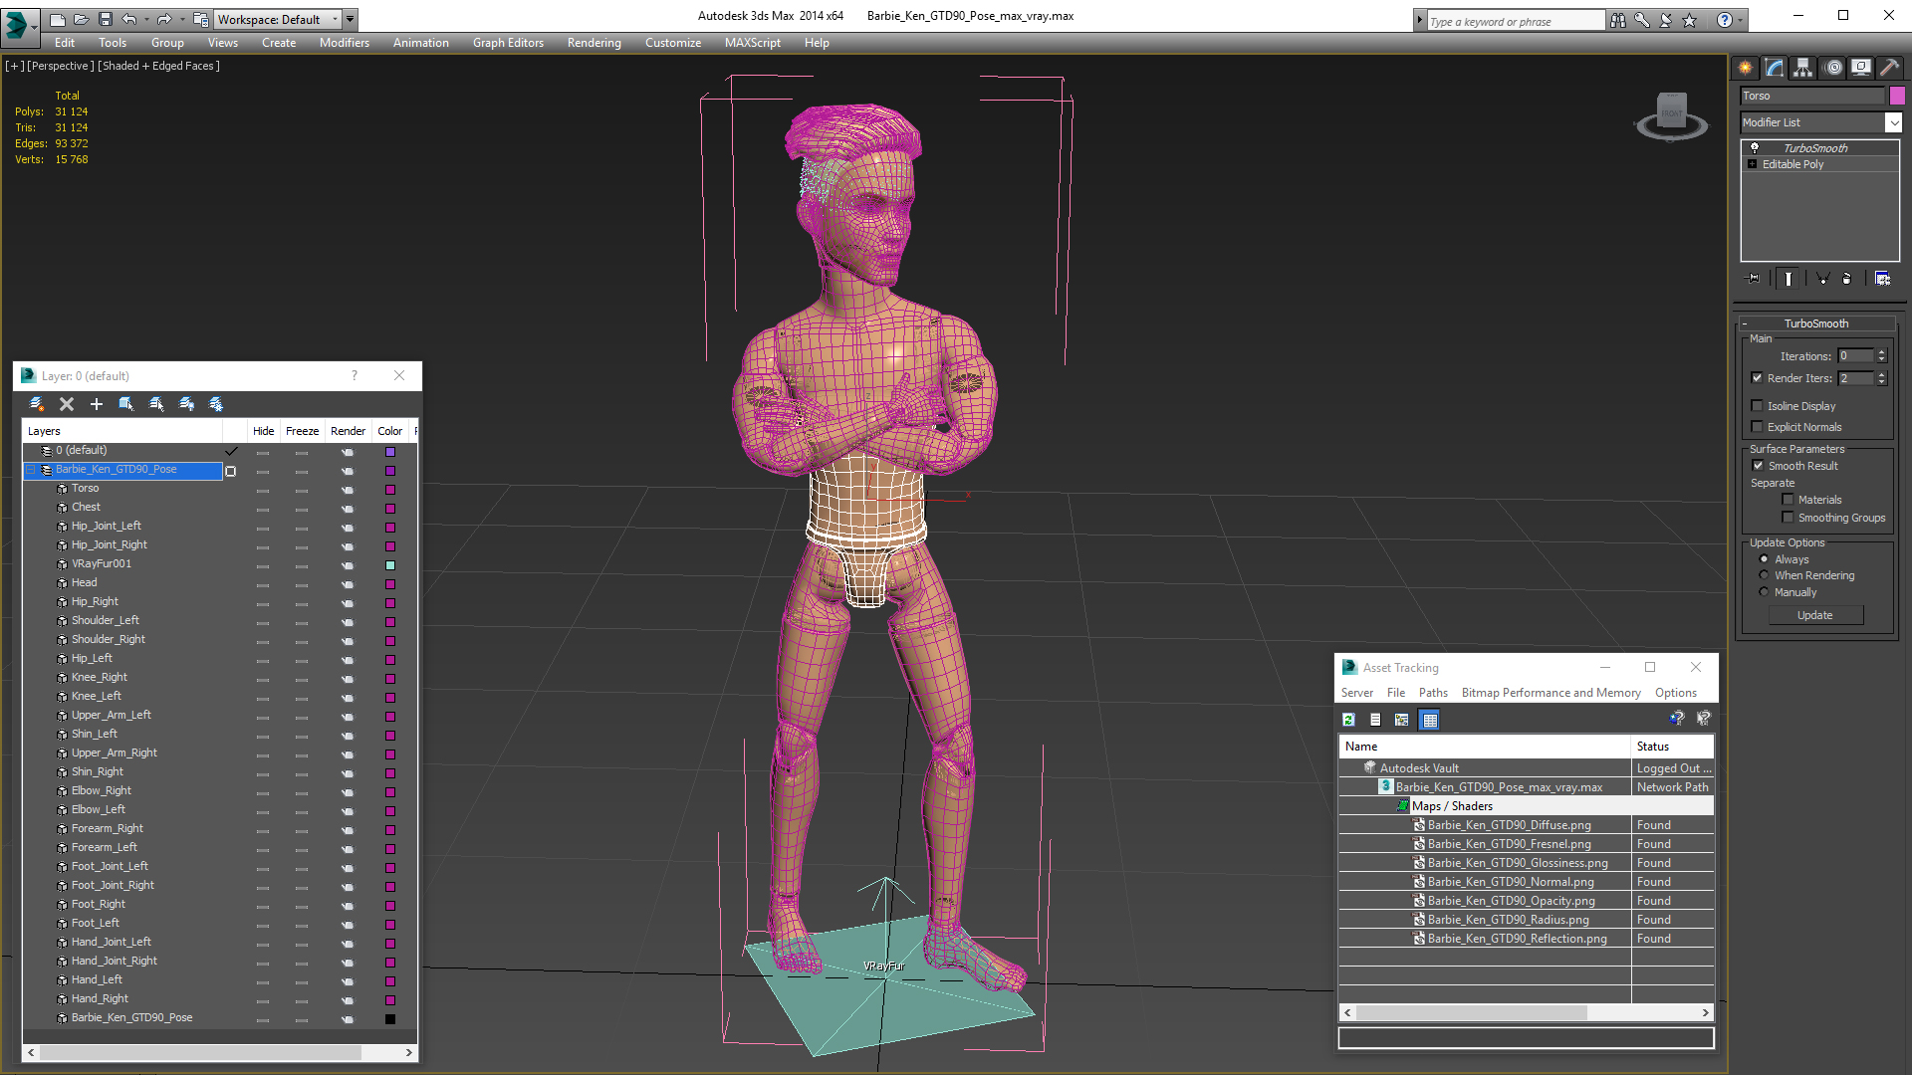Click the Undo arrow icon

point(128,19)
